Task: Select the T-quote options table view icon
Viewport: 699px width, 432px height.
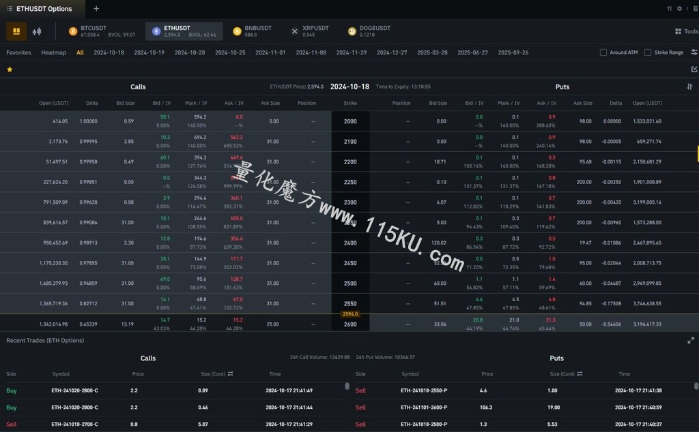Action: tap(16, 31)
